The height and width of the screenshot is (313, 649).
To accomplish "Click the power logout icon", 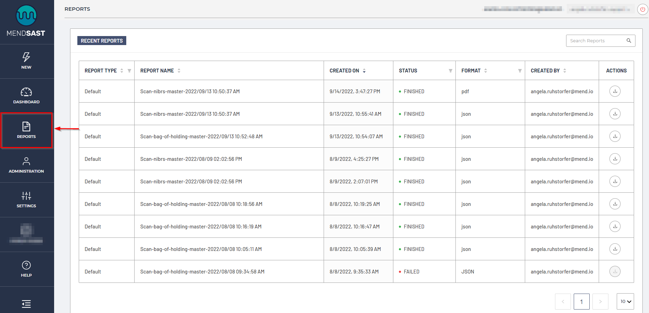I will [642, 9].
